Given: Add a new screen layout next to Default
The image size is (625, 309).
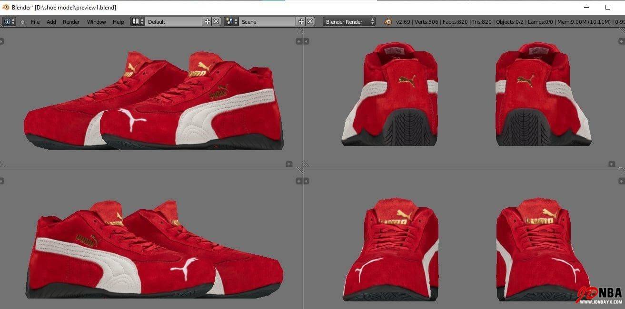Looking at the screenshot, I should pos(207,21).
